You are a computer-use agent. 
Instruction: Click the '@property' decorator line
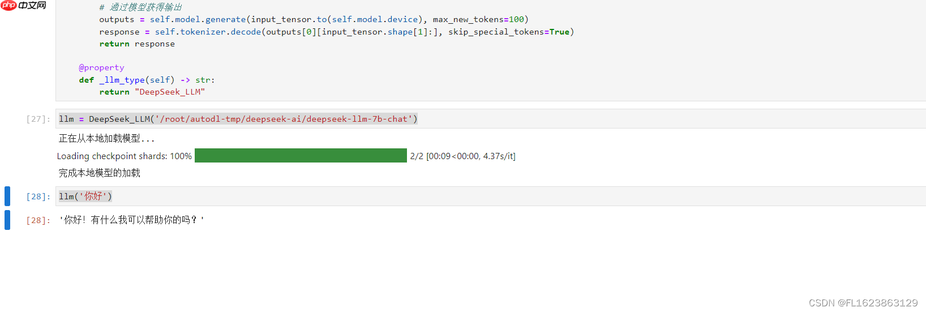tap(101, 68)
